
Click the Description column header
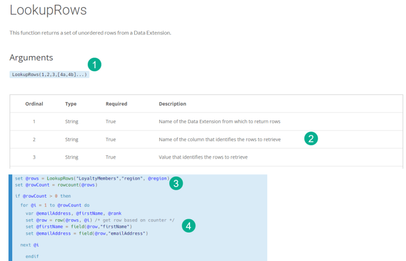tap(173, 104)
